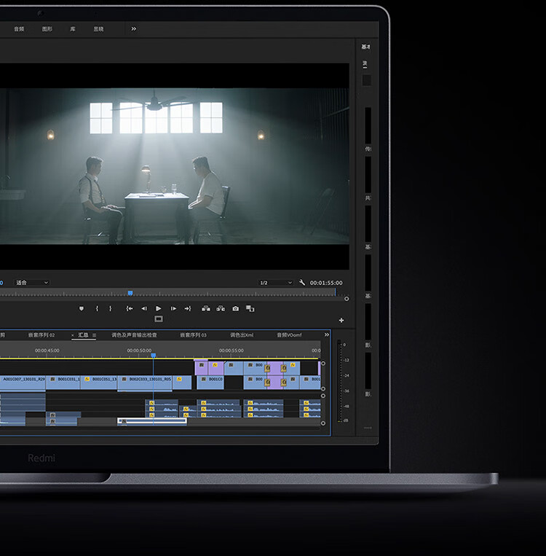This screenshot has height=556, width=546.
Task: Toggle the safe margins rectangle icon below Play
Action: coord(159,318)
